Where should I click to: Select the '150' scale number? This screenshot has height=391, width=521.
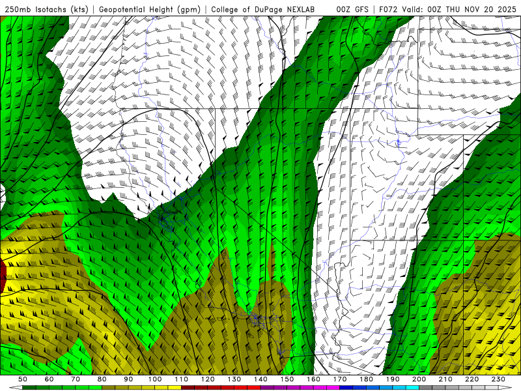(x=287, y=379)
